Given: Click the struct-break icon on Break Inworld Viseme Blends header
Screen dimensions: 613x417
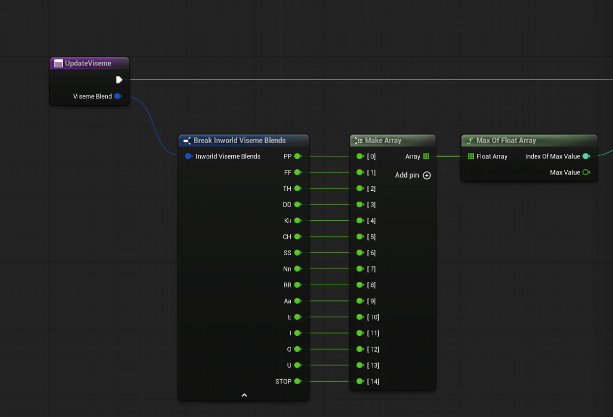Looking at the screenshot, I should (x=187, y=140).
